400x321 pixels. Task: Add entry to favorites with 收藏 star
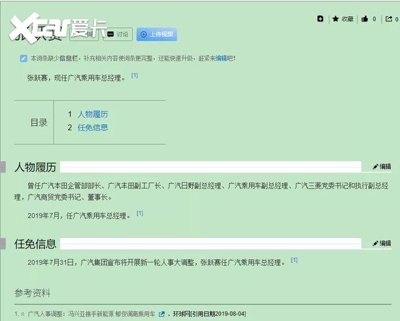[x=343, y=19]
